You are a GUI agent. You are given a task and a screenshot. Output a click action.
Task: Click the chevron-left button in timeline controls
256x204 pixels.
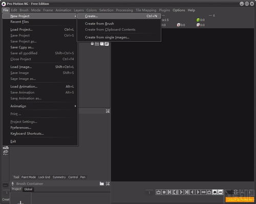pyautogui.click(x=175, y=192)
